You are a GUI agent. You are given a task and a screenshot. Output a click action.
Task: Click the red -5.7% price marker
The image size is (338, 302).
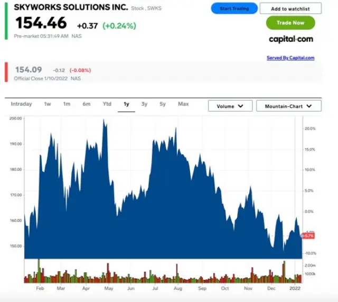pos(308,235)
